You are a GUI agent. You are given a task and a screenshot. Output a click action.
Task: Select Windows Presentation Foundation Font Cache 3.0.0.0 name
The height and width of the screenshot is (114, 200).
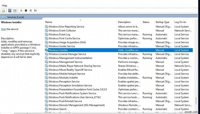click(x=77, y=90)
